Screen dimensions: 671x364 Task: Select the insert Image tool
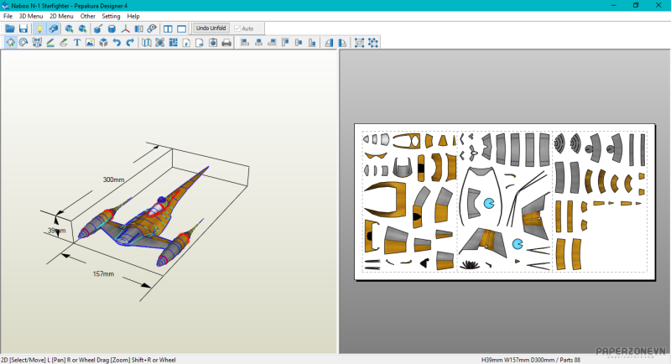(x=90, y=42)
